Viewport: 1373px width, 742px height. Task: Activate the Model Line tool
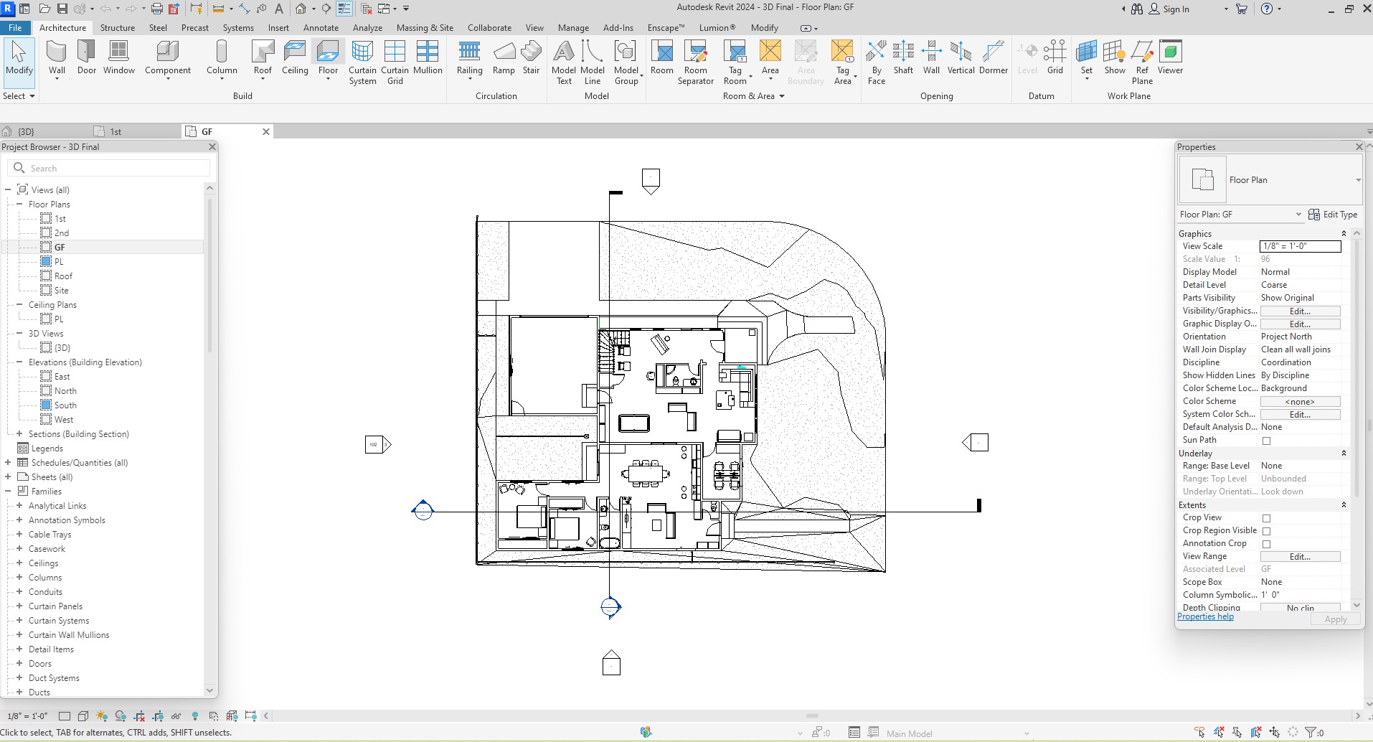click(593, 62)
